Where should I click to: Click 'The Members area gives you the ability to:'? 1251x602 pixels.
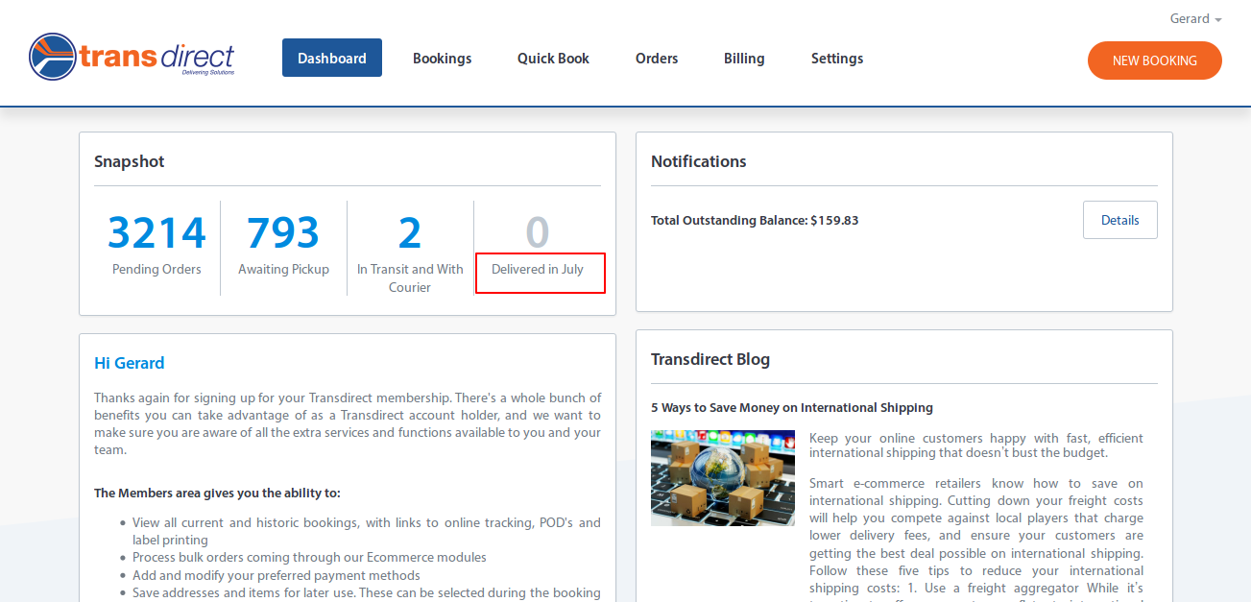217,494
